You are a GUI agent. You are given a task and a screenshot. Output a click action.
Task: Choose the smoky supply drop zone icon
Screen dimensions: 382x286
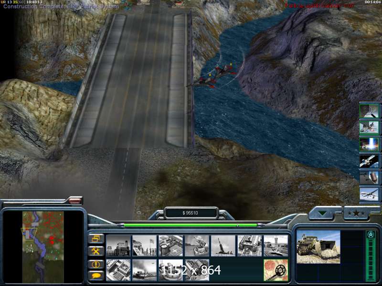click(x=145, y=270)
